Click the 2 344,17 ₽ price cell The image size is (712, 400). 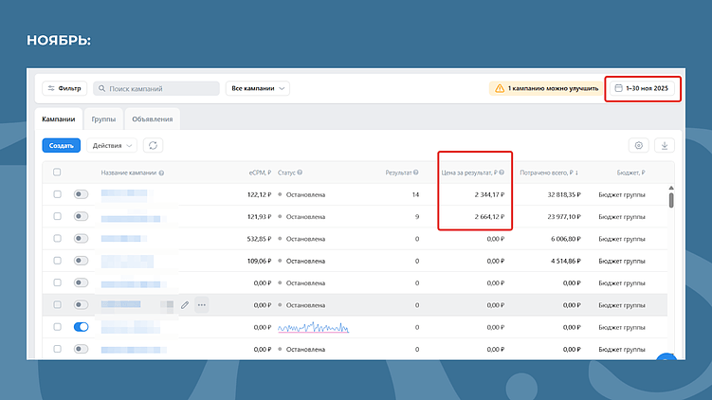[x=489, y=194]
